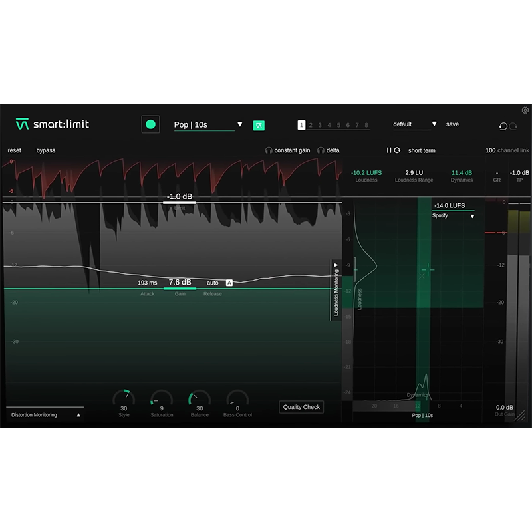The image size is (532, 532).
Task: Click the undo arrow icon at top right
Action: (x=503, y=126)
